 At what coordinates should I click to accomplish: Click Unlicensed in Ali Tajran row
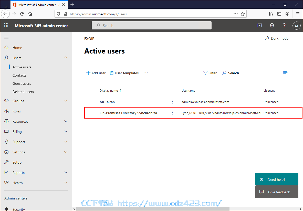271,102
